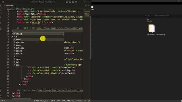This screenshot has height=102, width=182.
Task: Click the css folder name in File Explorer
Action: pyautogui.click(x=148, y=20)
